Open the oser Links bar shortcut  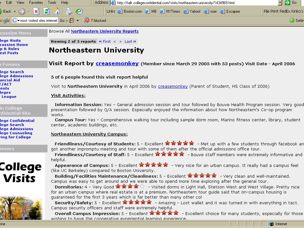pyautogui.click(x=211, y=11)
